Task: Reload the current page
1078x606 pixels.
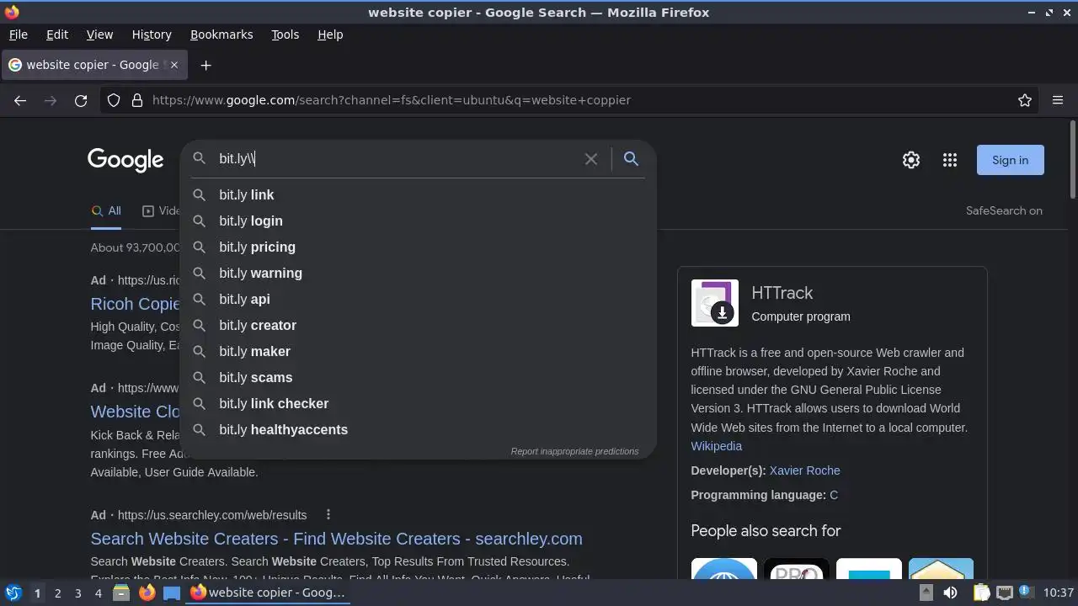Action: pos(81,100)
